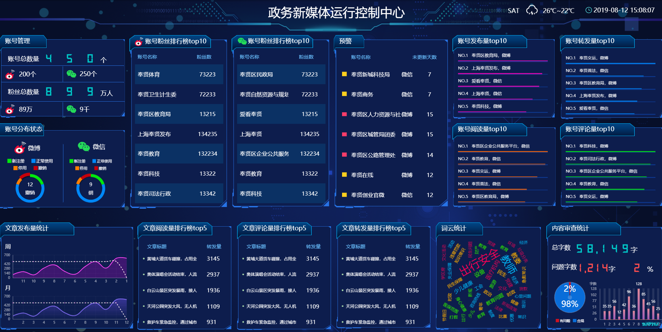Image resolution: width=662 pixels, height=332 pixels.
Task: Click the WeChat icon beside 250个
Action: 71,74
